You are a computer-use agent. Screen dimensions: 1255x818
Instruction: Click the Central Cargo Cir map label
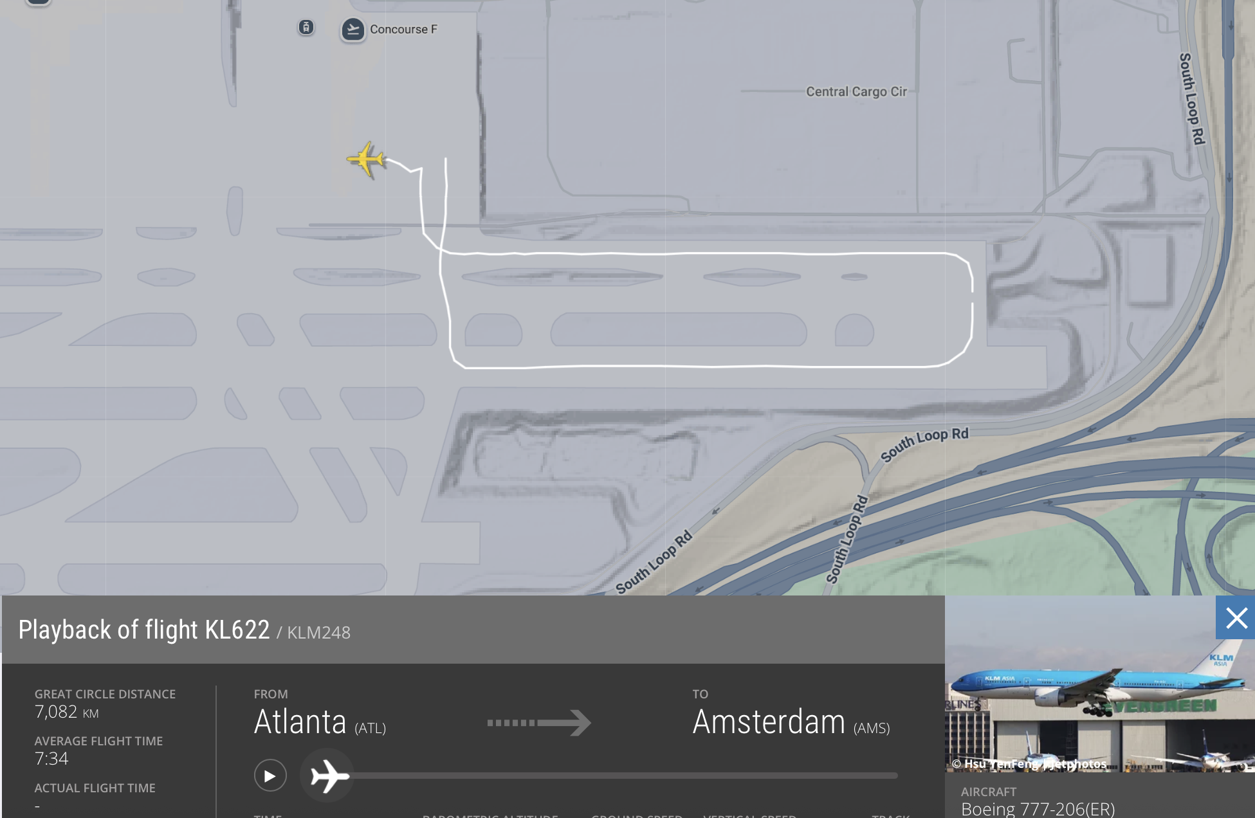coord(856,91)
